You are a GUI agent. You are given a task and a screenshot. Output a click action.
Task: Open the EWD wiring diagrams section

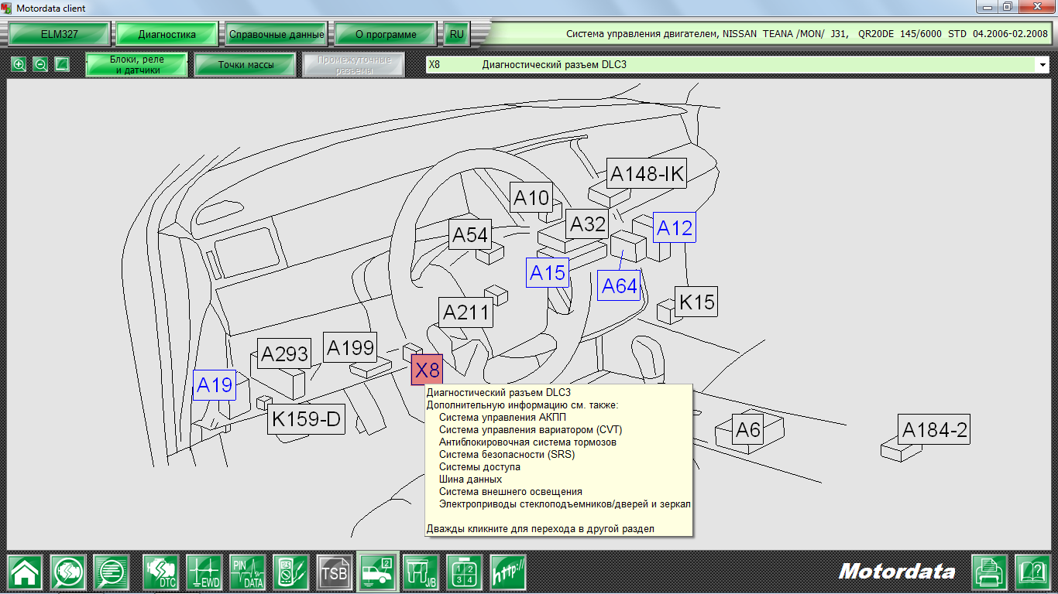204,573
